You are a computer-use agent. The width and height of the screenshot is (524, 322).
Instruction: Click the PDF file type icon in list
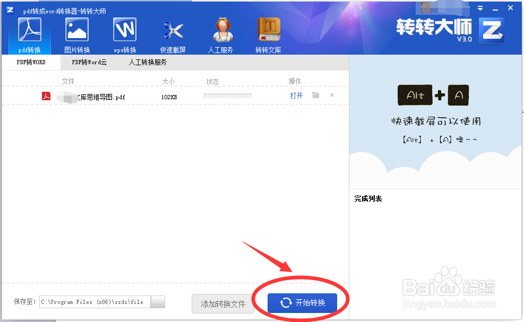coord(46,96)
